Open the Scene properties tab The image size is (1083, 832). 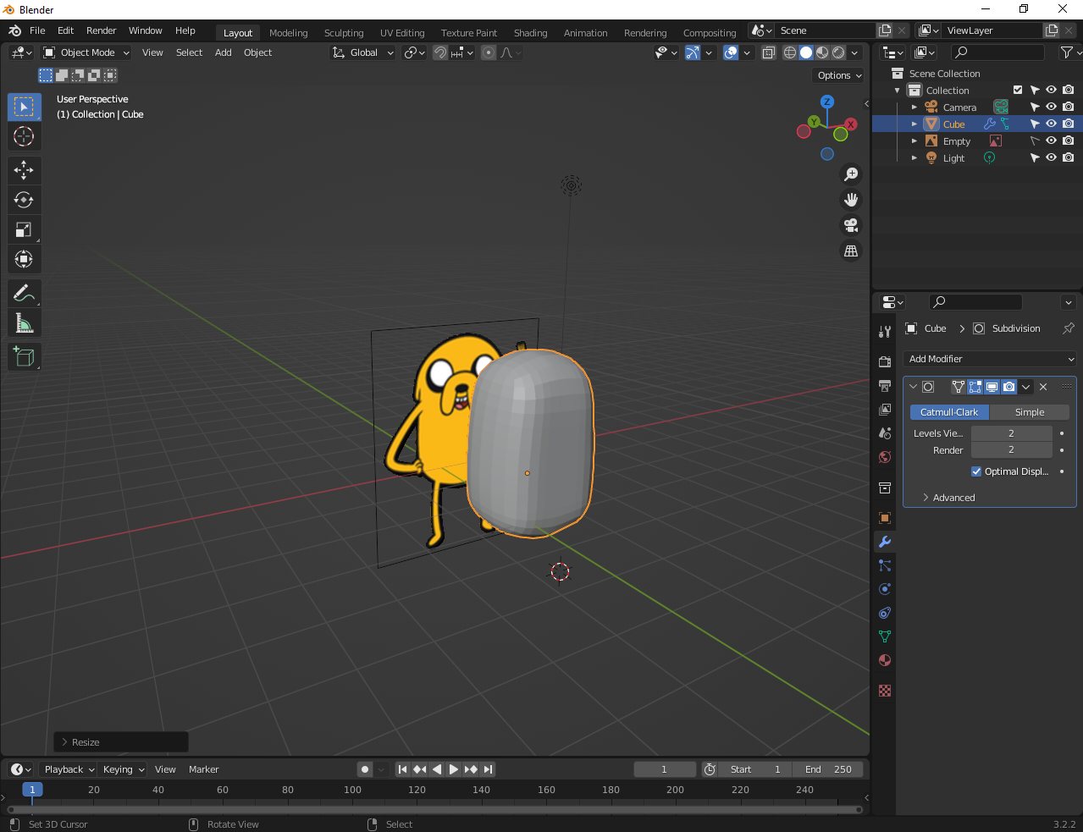pos(885,433)
